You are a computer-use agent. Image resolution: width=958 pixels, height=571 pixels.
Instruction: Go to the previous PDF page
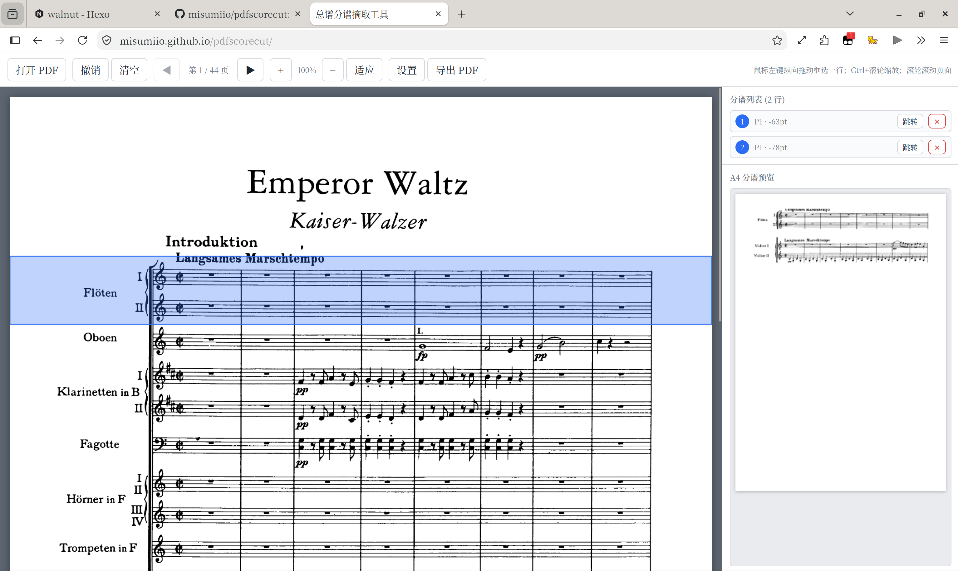coord(166,70)
